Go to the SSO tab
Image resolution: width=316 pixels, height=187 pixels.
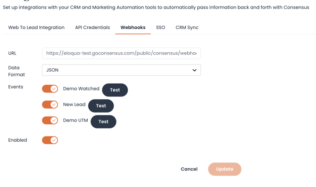click(x=161, y=28)
